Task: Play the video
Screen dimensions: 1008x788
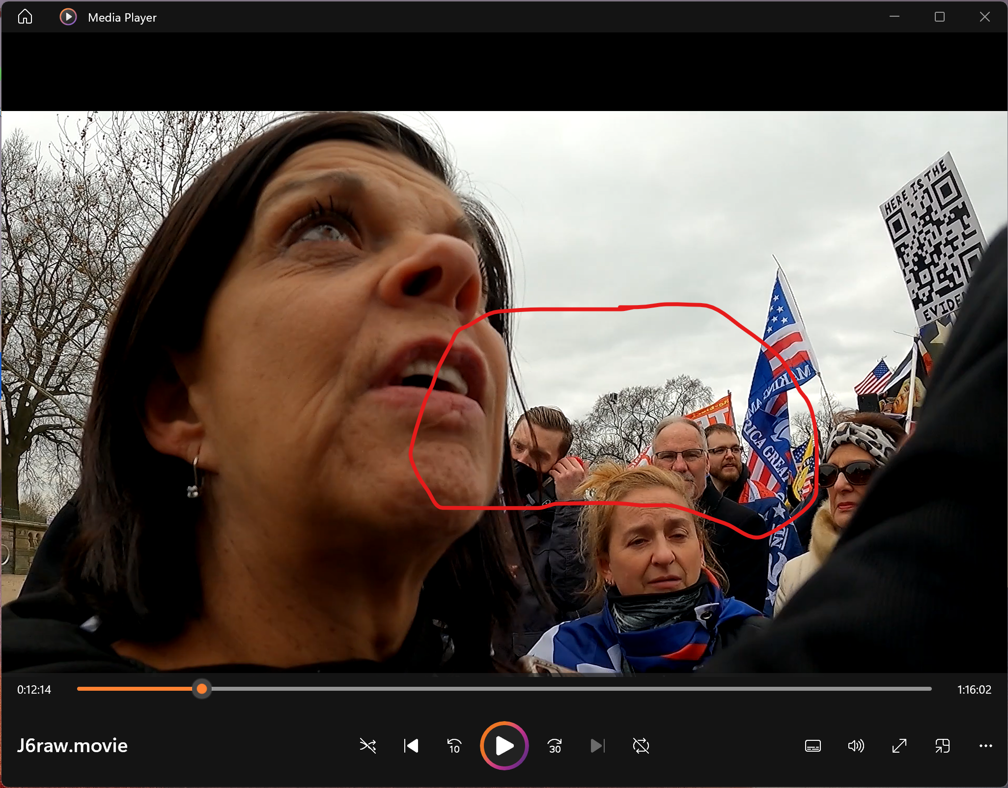Action: tap(504, 746)
